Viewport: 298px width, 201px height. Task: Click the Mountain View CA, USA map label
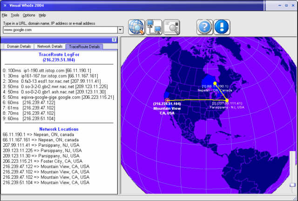tap(167, 111)
